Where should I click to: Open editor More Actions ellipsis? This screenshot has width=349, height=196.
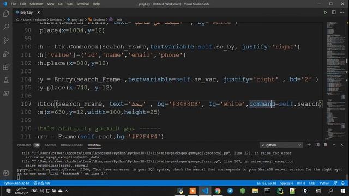click(342, 12)
